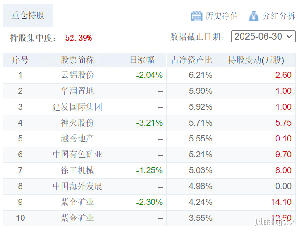
Task: Open stock 神火股份
Action: coord(78,123)
